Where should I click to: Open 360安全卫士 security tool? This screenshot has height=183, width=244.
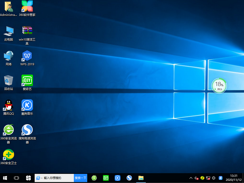8,155
